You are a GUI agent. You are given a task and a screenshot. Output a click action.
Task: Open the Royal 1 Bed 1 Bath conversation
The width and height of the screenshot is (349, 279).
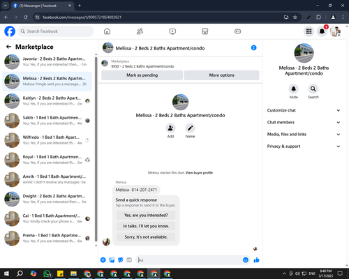click(47, 160)
